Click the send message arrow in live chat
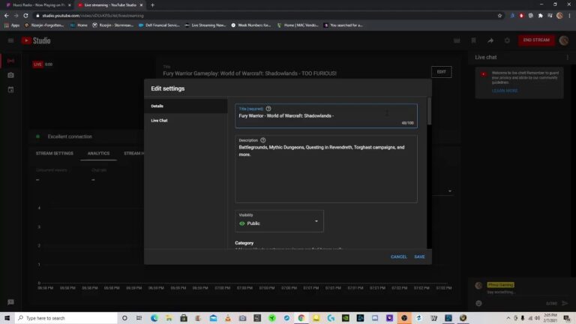This screenshot has height=324, width=576. tap(565, 303)
